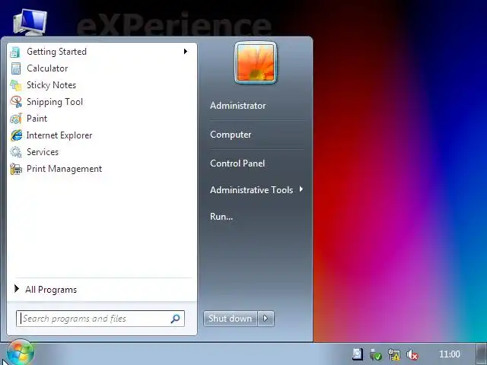Image resolution: width=487 pixels, height=365 pixels.
Task: Select the Sticky Notes menu entry
Action: coord(102,85)
